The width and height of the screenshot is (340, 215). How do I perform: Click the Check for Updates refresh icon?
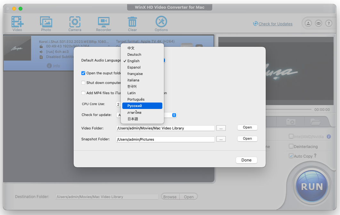tap(255, 24)
